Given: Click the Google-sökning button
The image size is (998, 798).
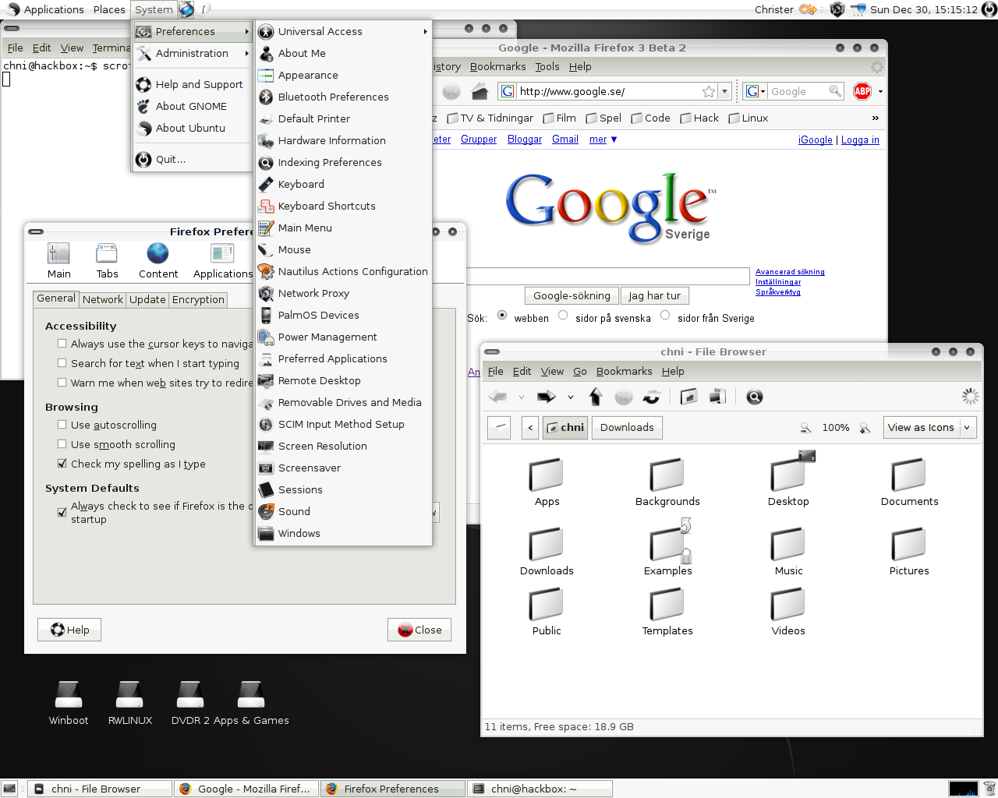Looking at the screenshot, I should click(x=572, y=296).
